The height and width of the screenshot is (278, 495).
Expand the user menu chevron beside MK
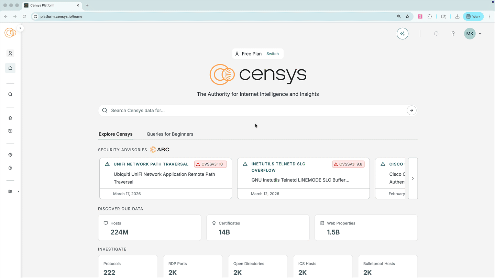tap(480, 34)
